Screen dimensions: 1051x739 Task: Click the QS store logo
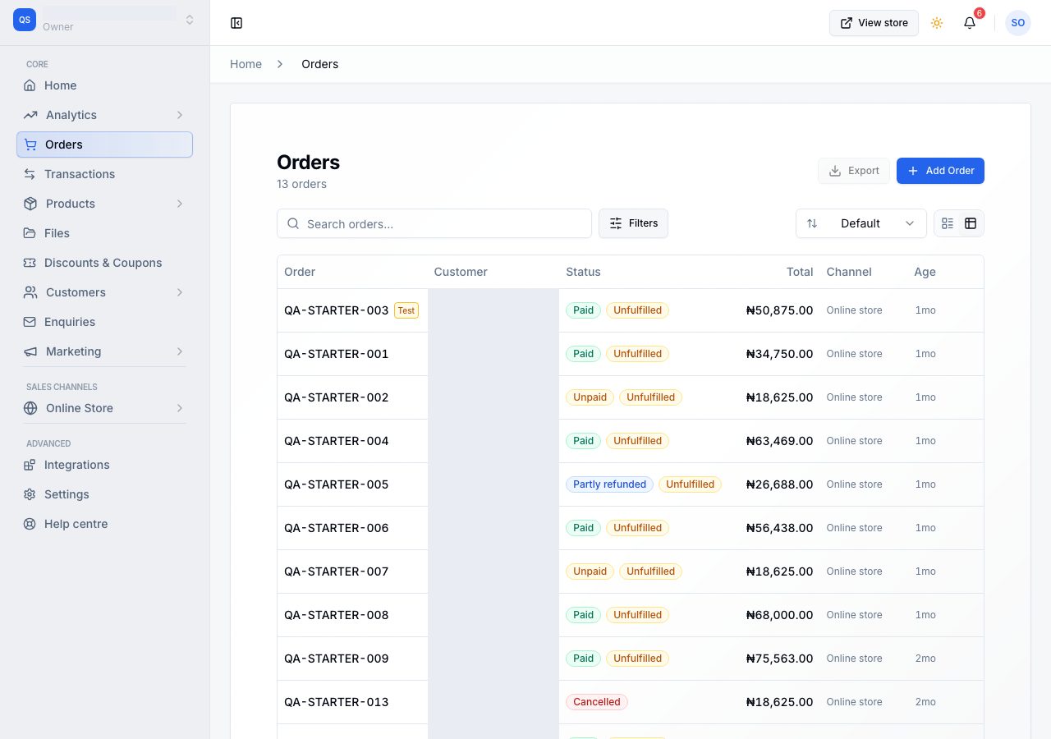(25, 20)
